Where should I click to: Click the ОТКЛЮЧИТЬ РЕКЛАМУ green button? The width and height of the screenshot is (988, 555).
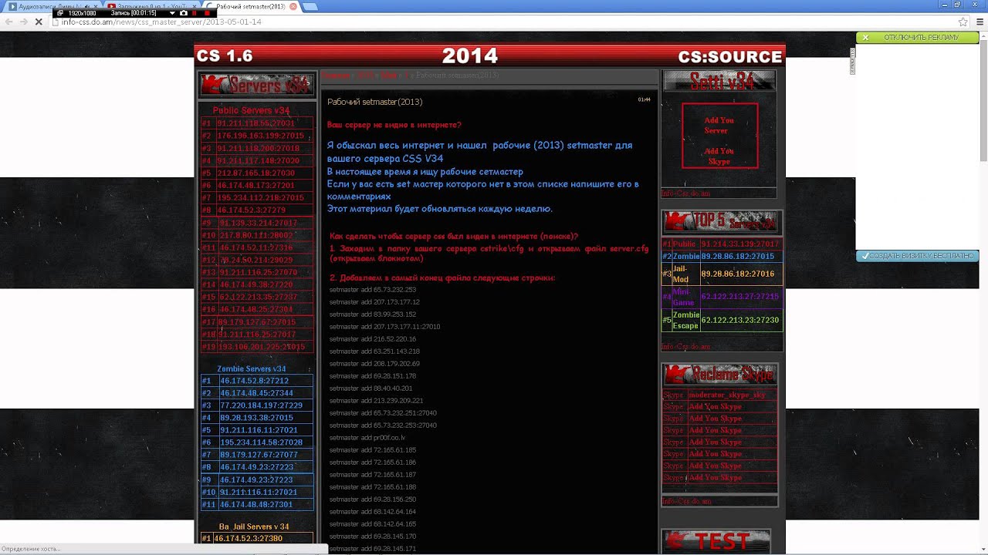[x=917, y=38]
